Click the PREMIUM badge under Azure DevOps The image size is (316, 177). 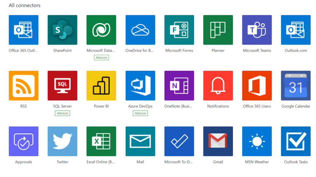[140, 113]
